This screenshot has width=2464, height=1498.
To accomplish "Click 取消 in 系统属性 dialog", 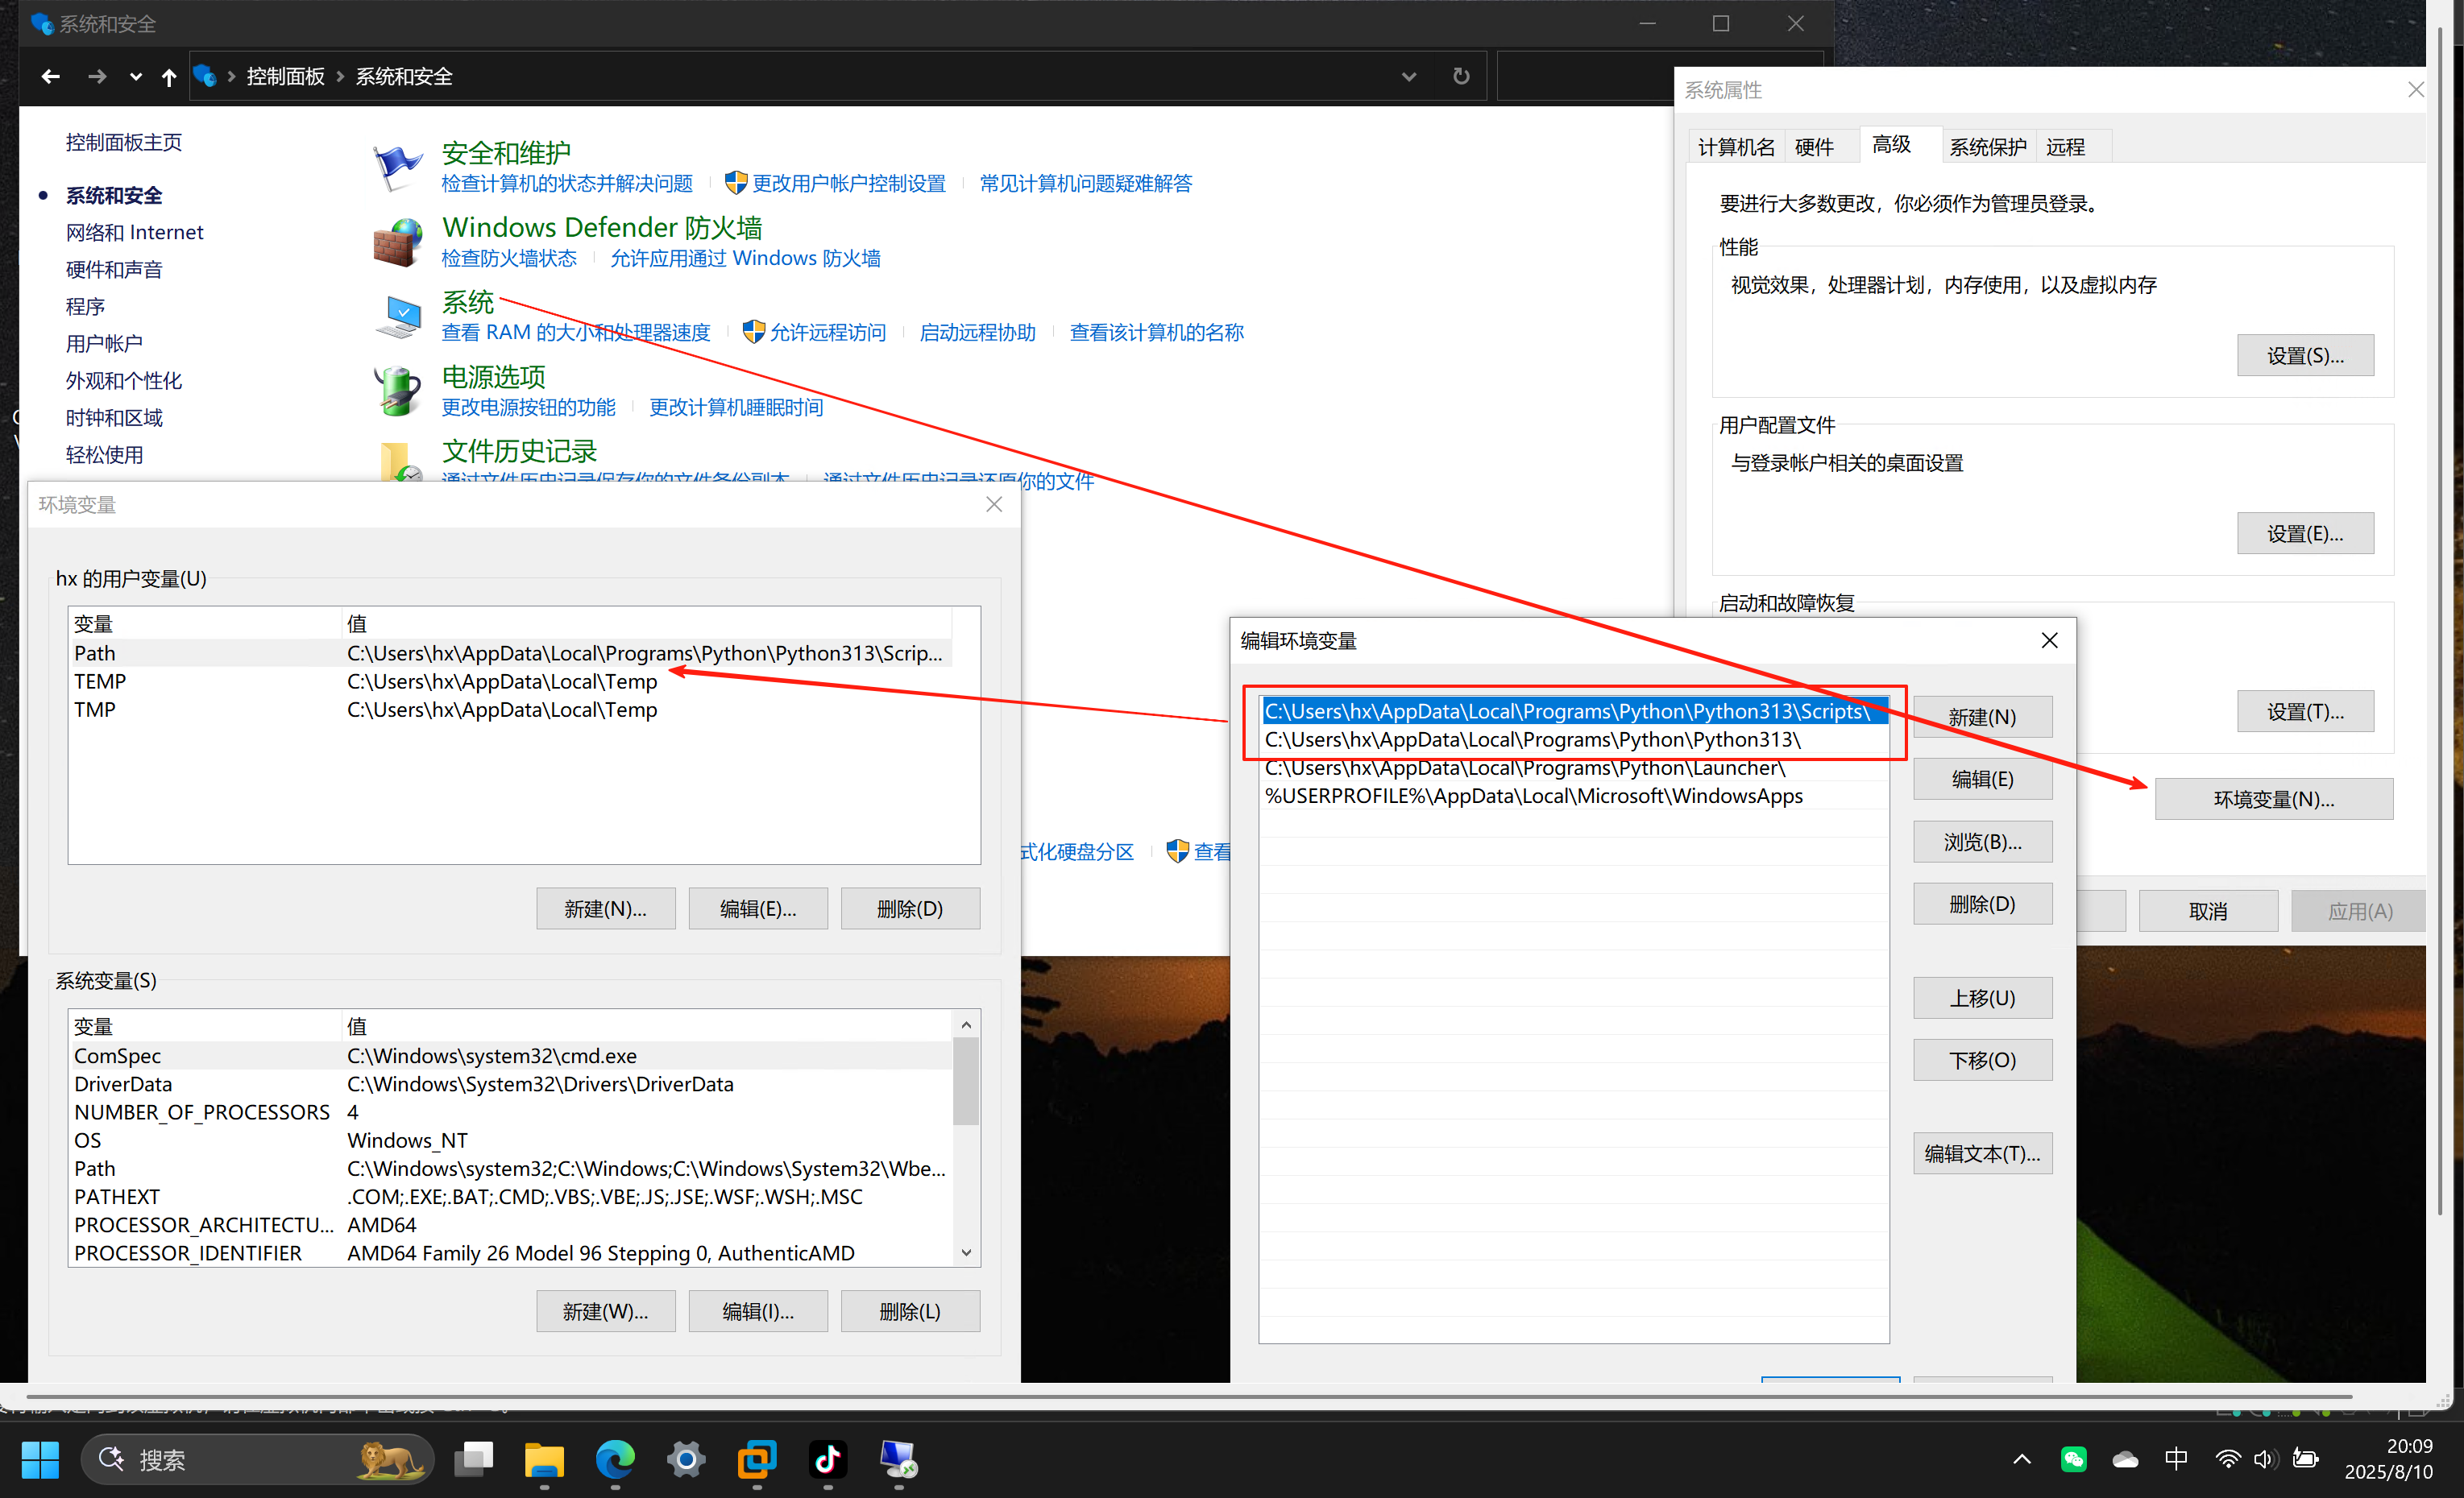I will coord(2208,912).
